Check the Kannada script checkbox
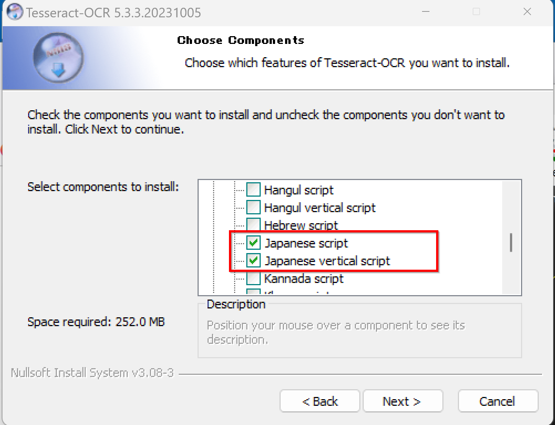This screenshot has height=425, width=555. (x=253, y=278)
